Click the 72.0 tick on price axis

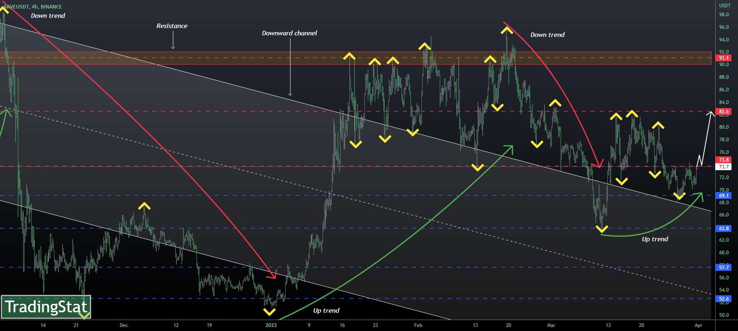coord(724,177)
